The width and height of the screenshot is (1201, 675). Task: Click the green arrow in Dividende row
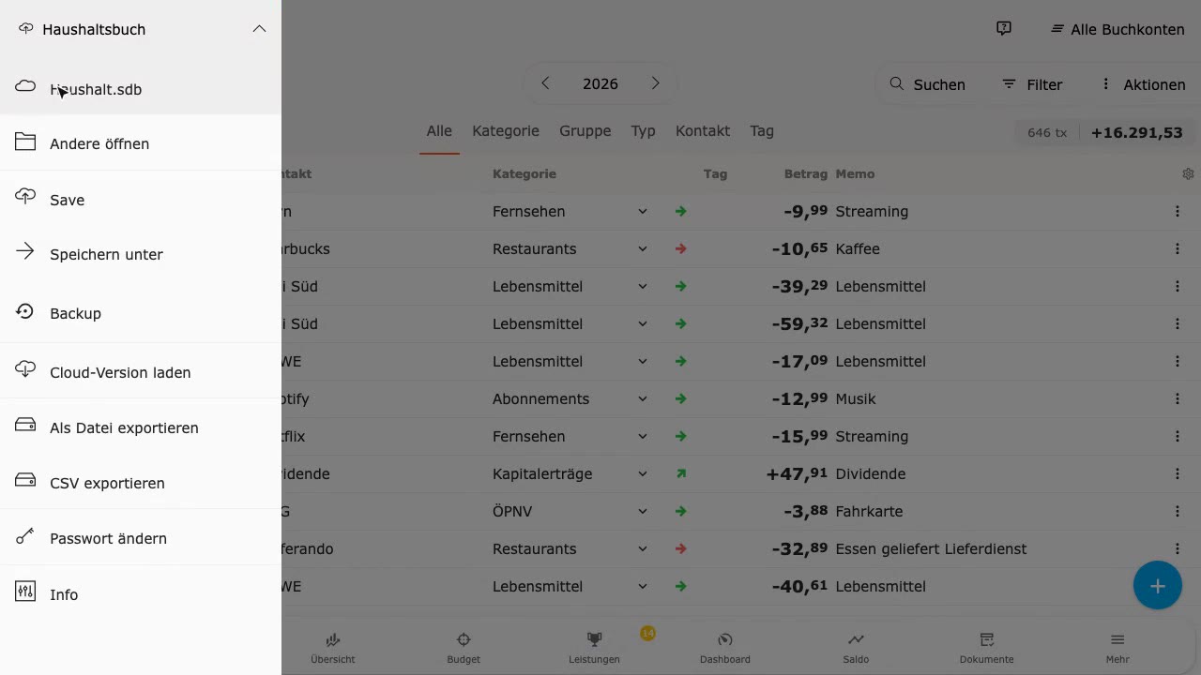point(681,473)
